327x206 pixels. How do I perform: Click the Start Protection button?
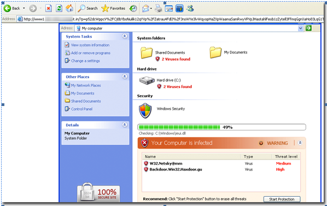[282, 199]
